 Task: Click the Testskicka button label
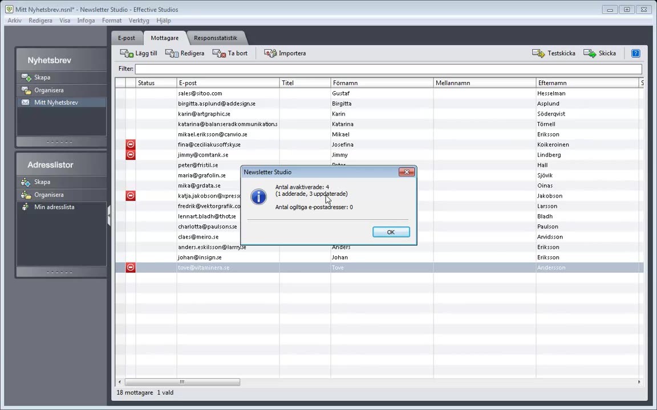561,53
